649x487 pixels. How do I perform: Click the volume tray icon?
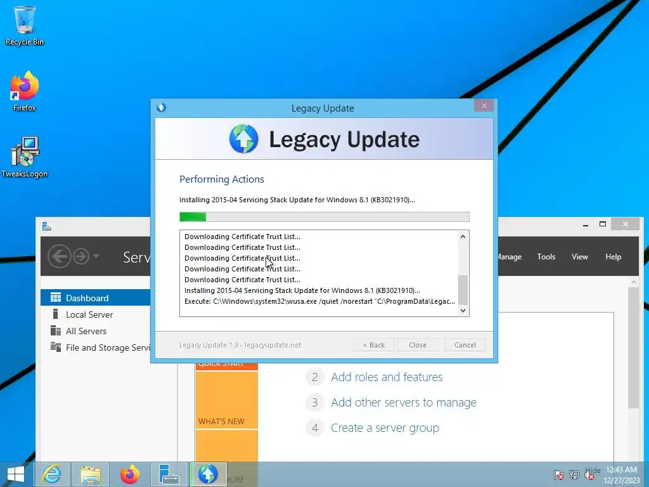coord(589,475)
